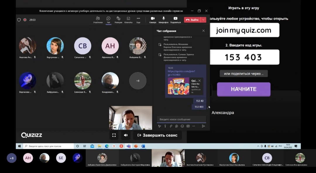Open the text formatting options icon
The height and width of the screenshot is (173, 316).
coord(159,126)
